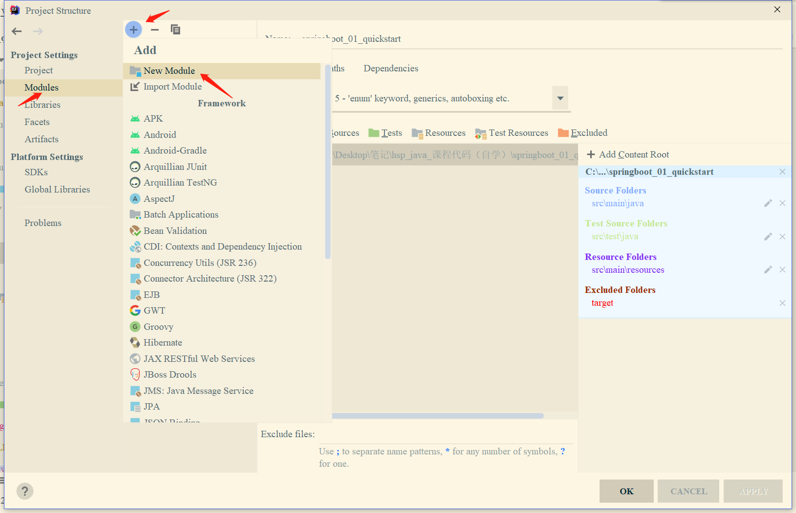Click the minus Remove module icon

(x=155, y=30)
